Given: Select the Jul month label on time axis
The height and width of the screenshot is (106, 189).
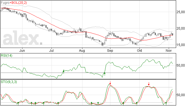Looking at the screenshot, I should point(51,50).
